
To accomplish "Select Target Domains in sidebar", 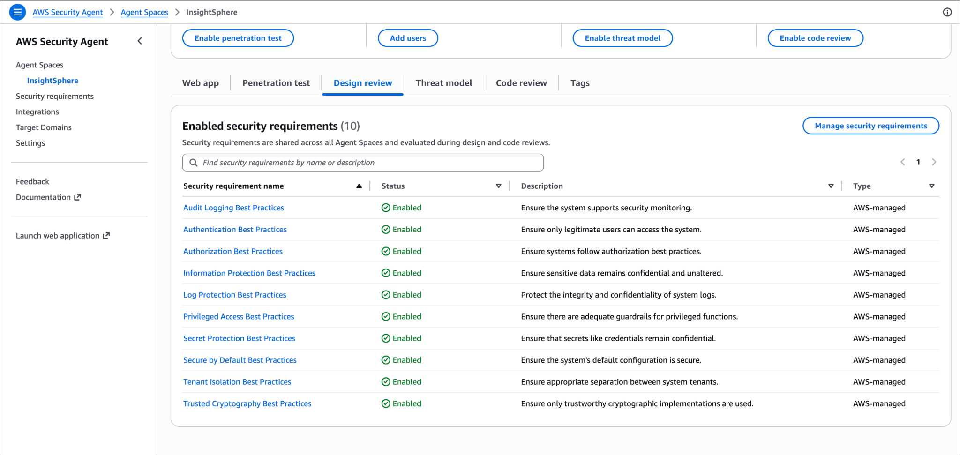I will [x=44, y=127].
